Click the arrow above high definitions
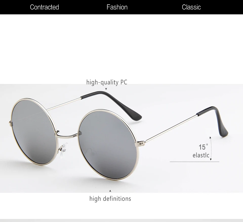 tap(110, 191)
